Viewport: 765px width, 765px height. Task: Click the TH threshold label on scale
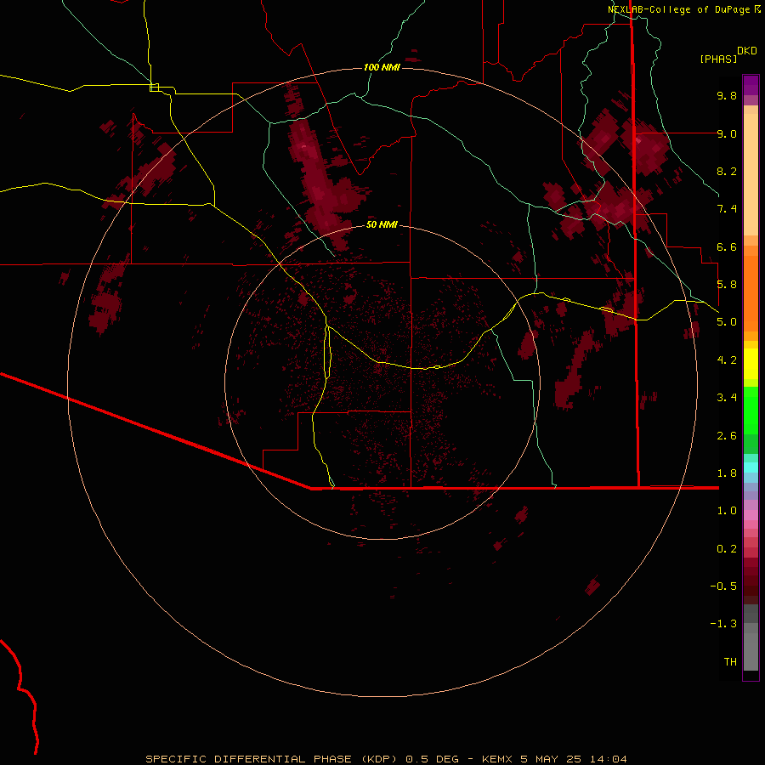(x=730, y=662)
